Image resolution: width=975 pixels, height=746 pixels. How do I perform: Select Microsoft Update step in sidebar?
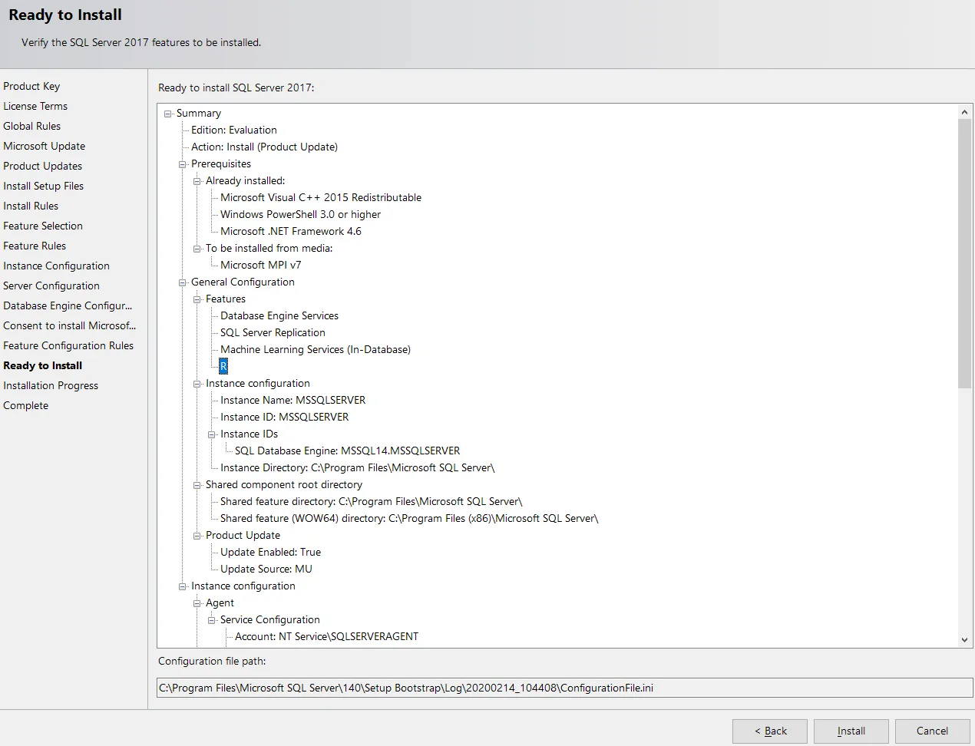coord(44,146)
